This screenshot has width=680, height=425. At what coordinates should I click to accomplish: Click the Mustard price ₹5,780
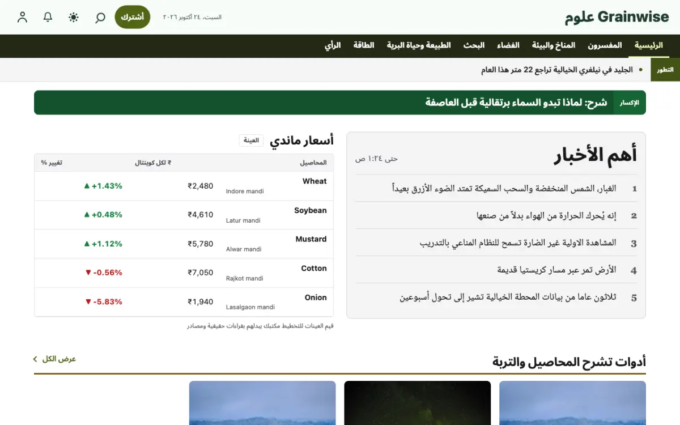[x=201, y=244]
